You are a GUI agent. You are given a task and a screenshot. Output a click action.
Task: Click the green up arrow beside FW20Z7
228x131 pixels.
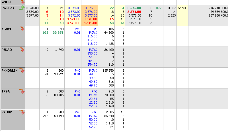pyautogui.click(x=22, y=8)
